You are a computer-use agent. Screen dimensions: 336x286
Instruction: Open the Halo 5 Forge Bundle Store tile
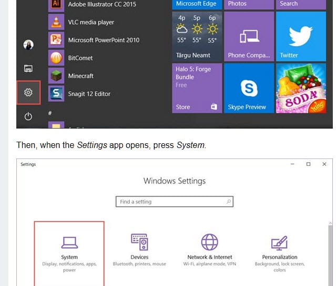point(197,88)
